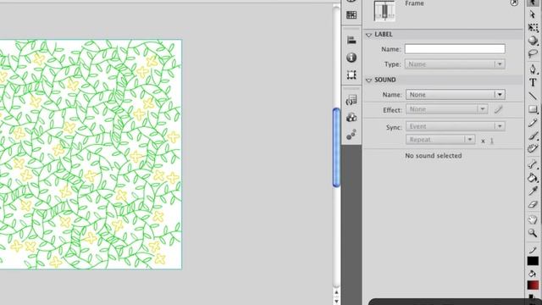Image resolution: width=542 pixels, height=305 pixels.
Task: Select the Rectangle tool
Action: [533, 109]
